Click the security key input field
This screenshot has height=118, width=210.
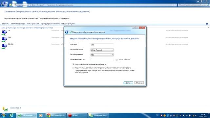tap(102, 60)
